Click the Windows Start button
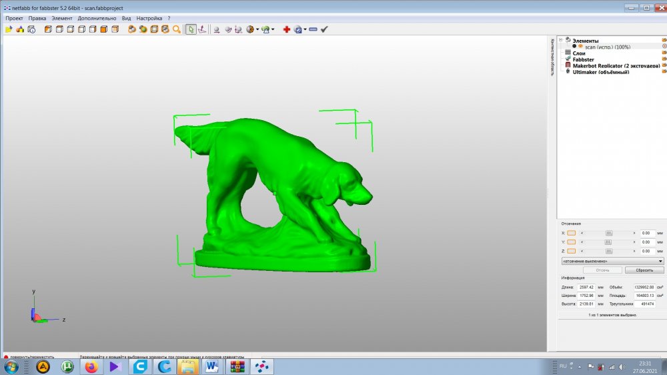The image size is (667, 375). click(11, 366)
